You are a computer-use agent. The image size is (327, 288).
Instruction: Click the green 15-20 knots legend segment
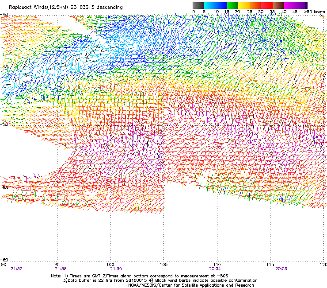[x=232, y=5]
